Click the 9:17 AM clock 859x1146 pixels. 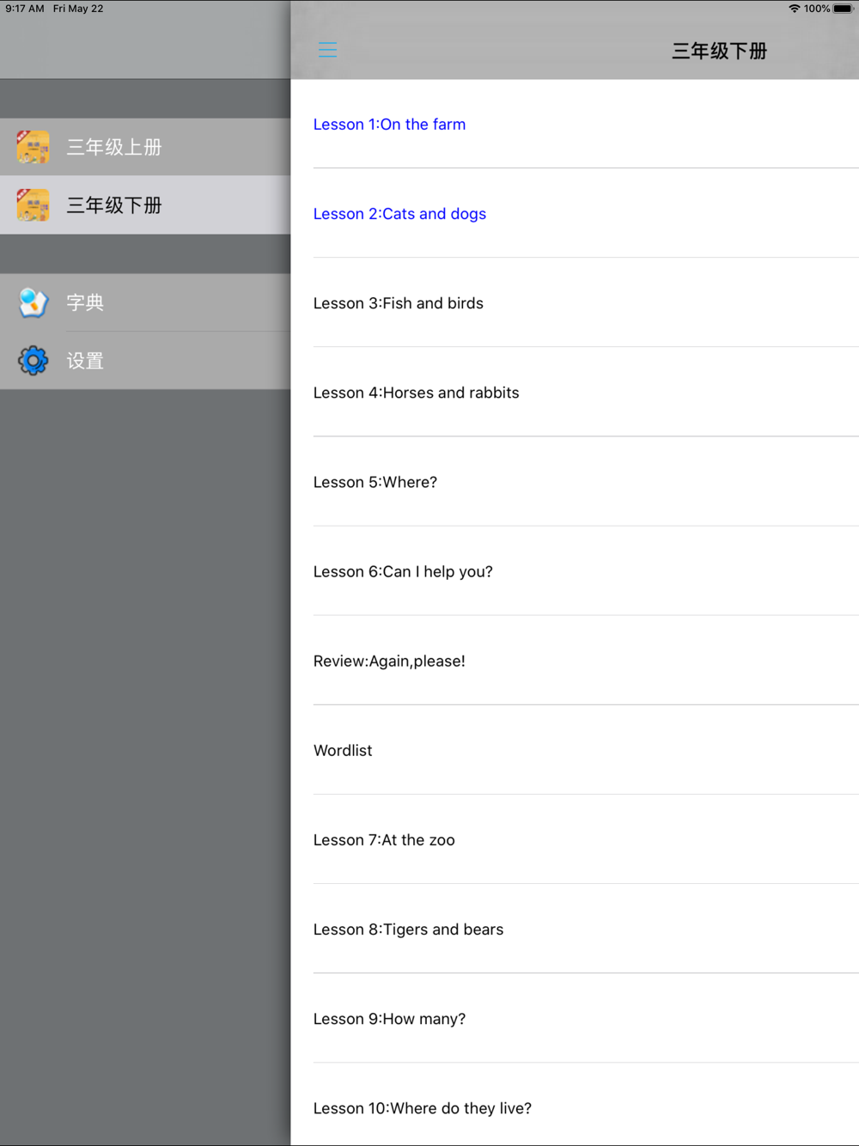pyautogui.click(x=25, y=9)
